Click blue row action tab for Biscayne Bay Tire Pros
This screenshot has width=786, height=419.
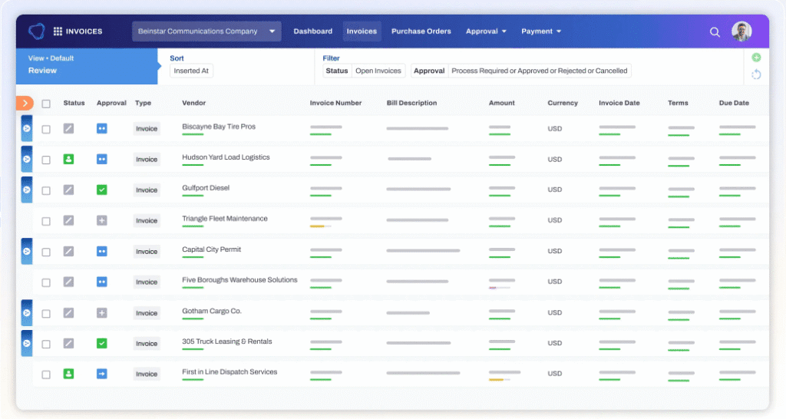click(27, 128)
